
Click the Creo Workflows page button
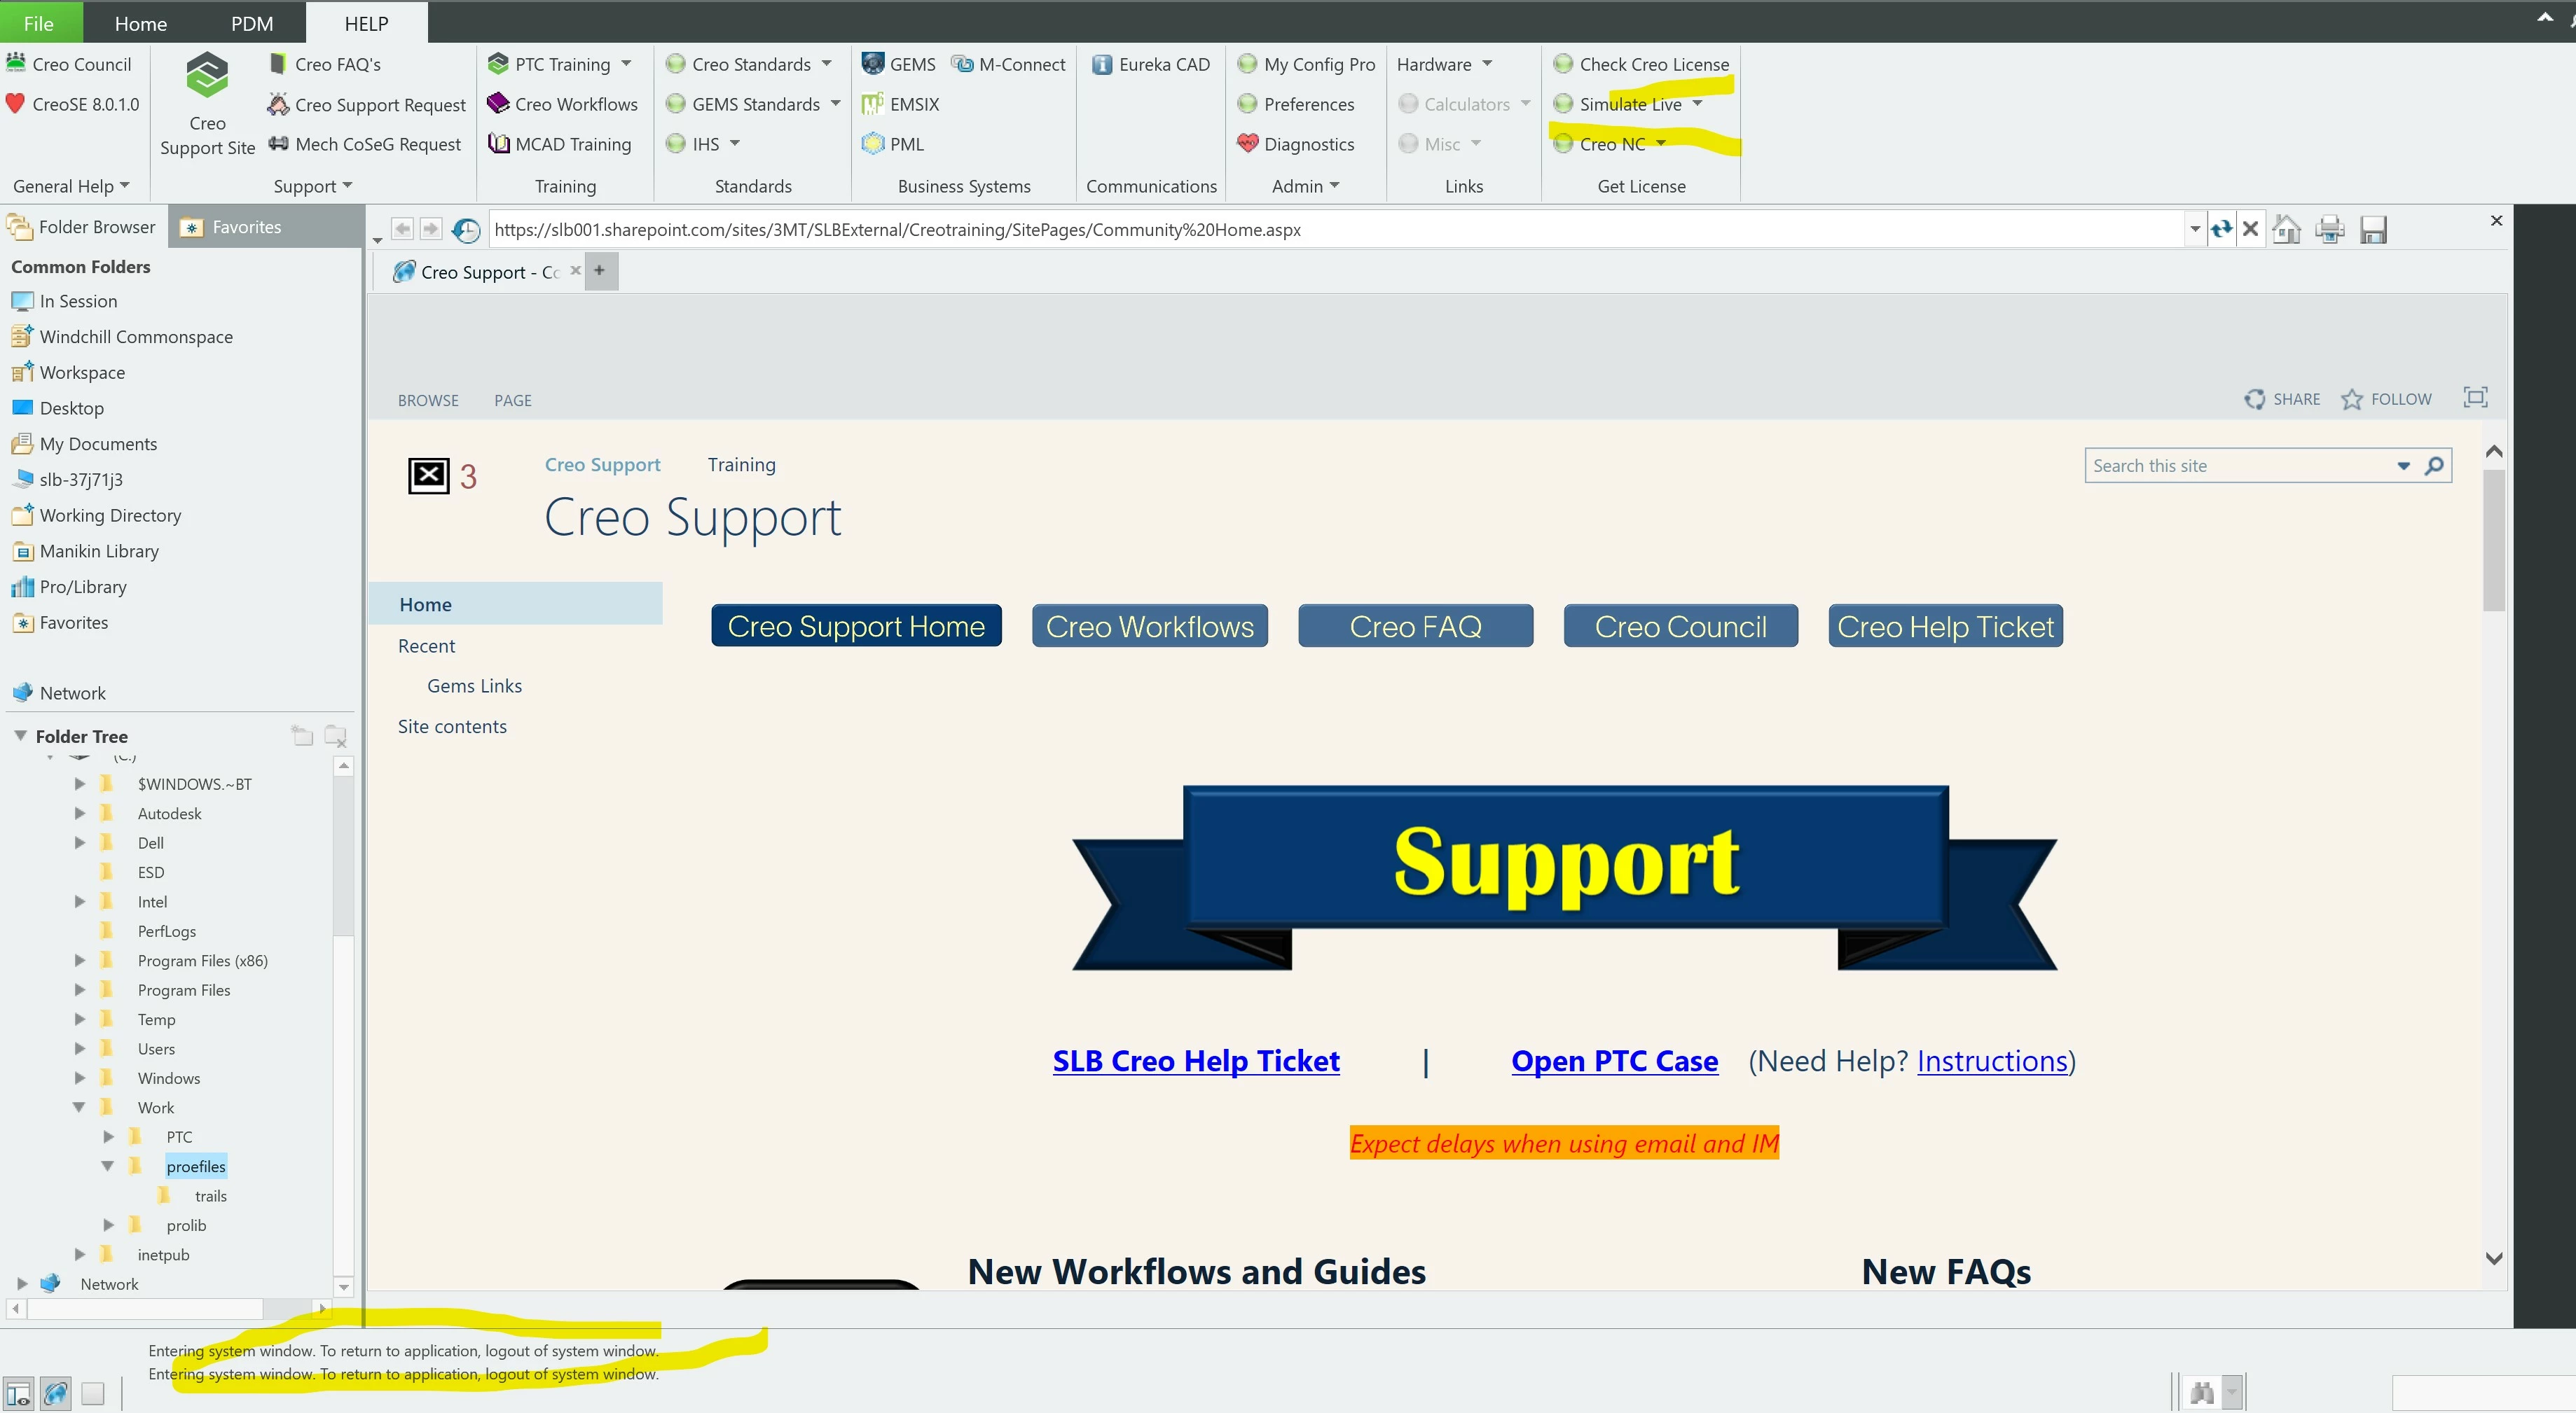[x=1149, y=627]
